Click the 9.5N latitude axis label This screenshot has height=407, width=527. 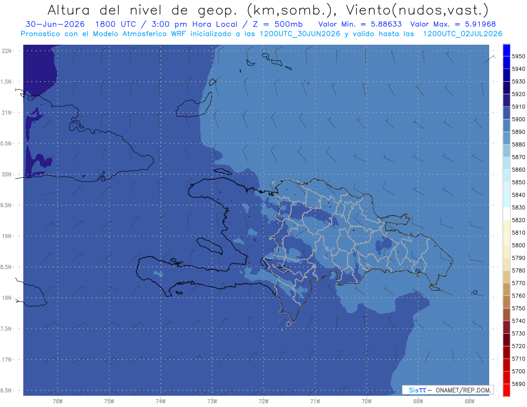click(6, 205)
